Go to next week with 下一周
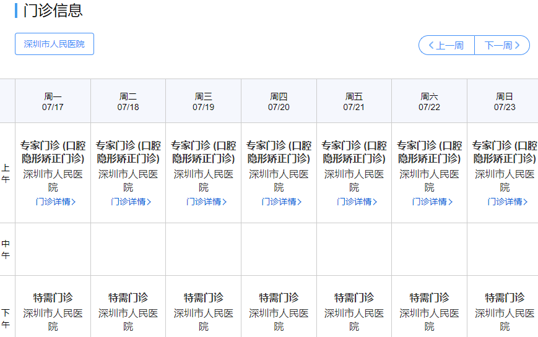 pos(502,45)
